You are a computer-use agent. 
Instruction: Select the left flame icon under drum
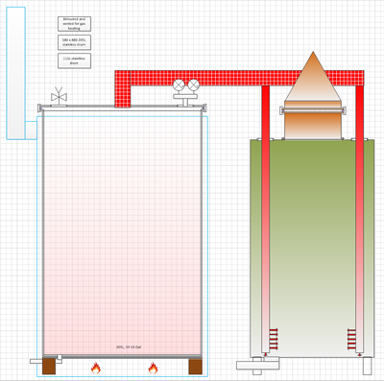click(96, 368)
